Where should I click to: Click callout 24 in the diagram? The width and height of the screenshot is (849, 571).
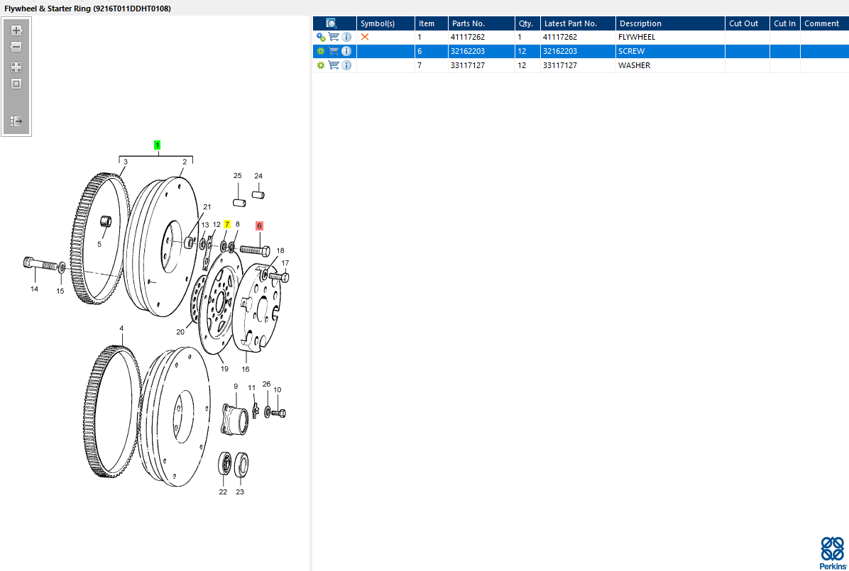click(x=258, y=176)
